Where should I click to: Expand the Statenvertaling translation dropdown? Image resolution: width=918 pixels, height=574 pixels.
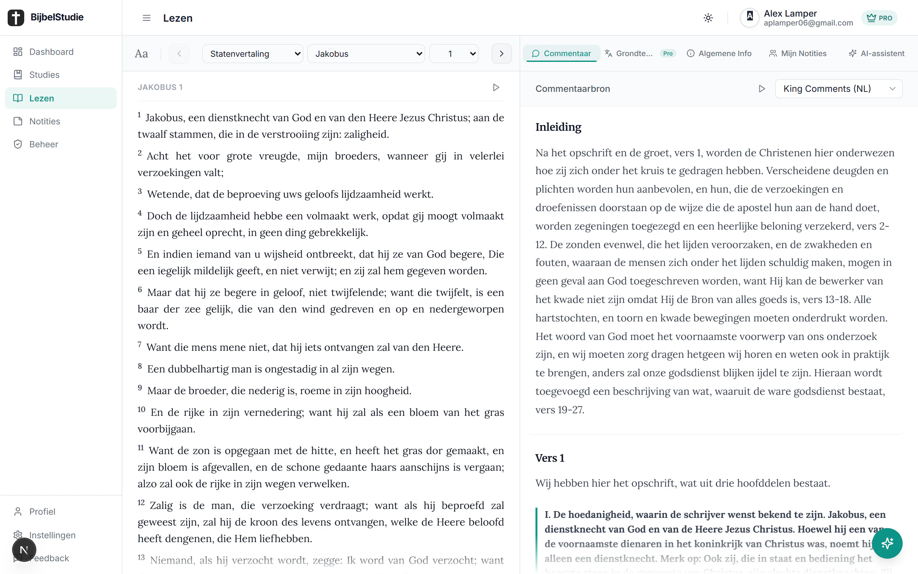point(253,54)
